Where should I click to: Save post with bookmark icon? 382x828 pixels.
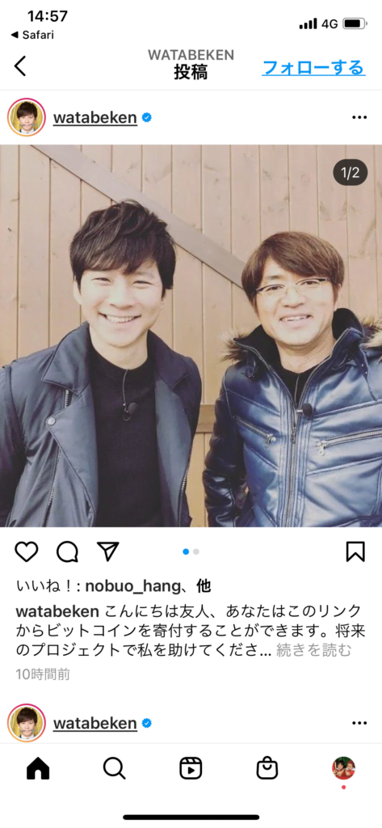pyautogui.click(x=355, y=551)
